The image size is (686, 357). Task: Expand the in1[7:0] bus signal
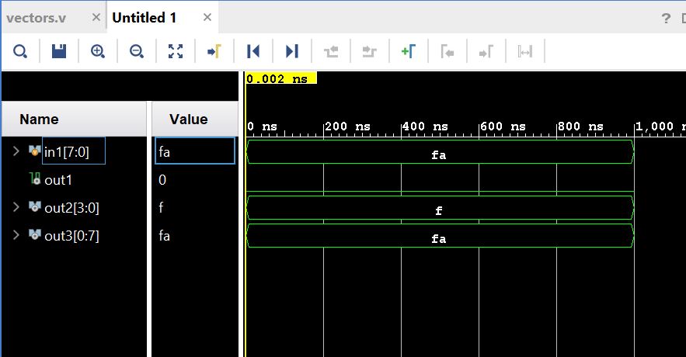16,151
